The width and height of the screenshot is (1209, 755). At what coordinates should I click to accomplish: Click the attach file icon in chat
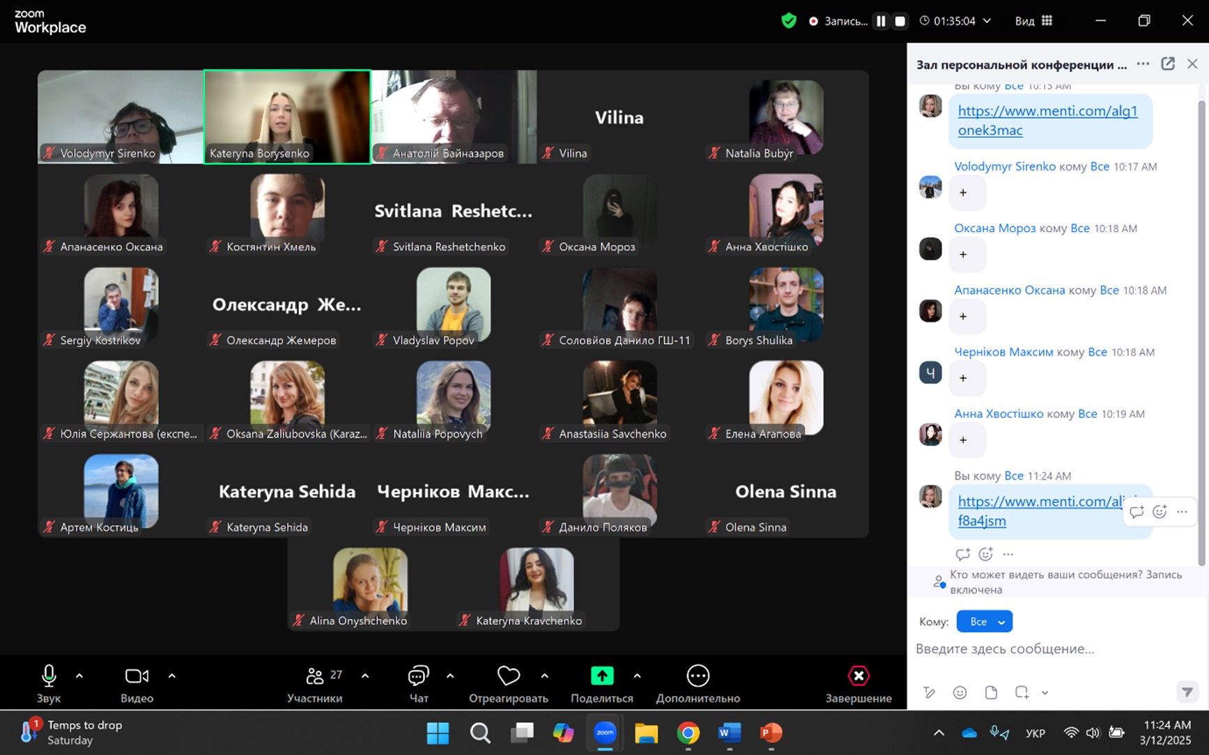click(x=991, y=692)
